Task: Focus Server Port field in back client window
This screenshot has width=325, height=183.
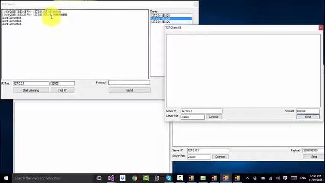Action: point(199,157)
